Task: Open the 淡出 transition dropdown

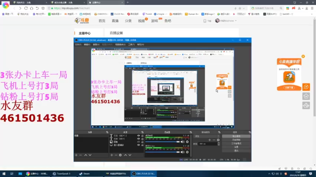Action: pyautogui.click(x=207, y=136)
